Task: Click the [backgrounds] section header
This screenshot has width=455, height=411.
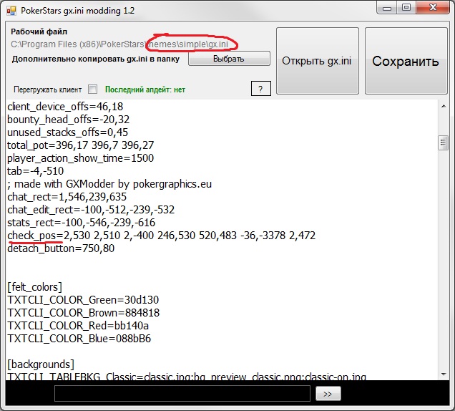Action: [41, 364]
